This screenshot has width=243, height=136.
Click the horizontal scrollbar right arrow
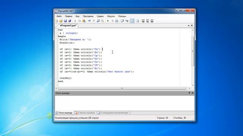[189, 88]
